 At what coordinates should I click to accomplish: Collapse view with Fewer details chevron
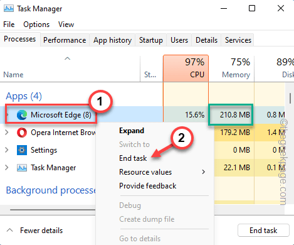click(9, 231)
